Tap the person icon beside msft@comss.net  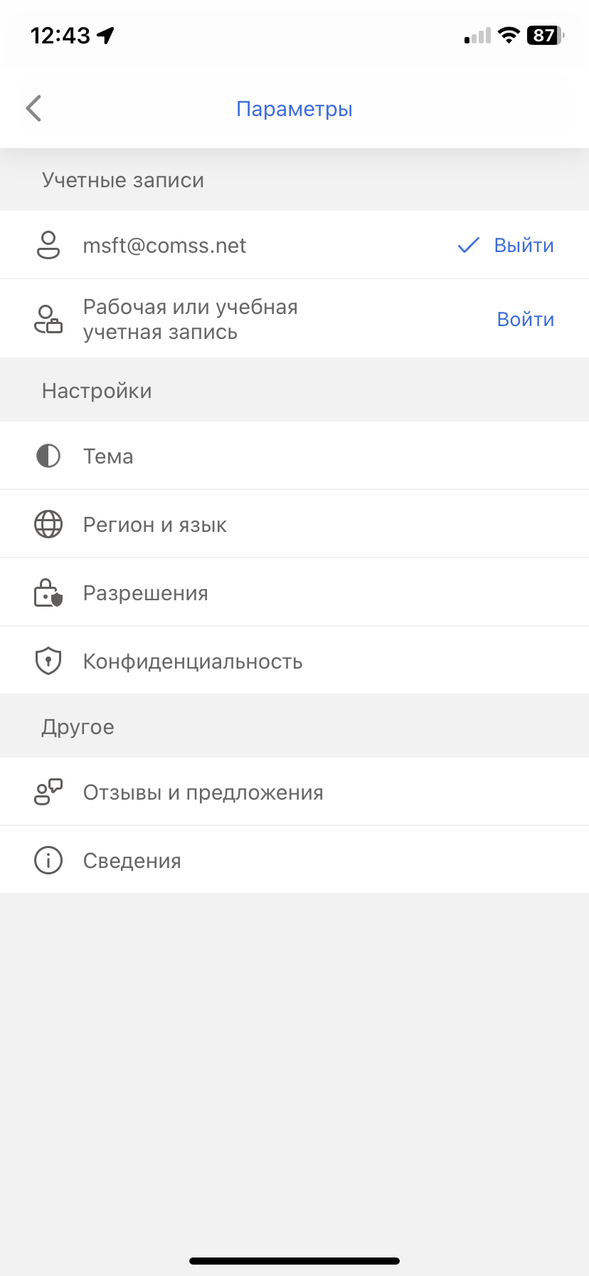48,245
